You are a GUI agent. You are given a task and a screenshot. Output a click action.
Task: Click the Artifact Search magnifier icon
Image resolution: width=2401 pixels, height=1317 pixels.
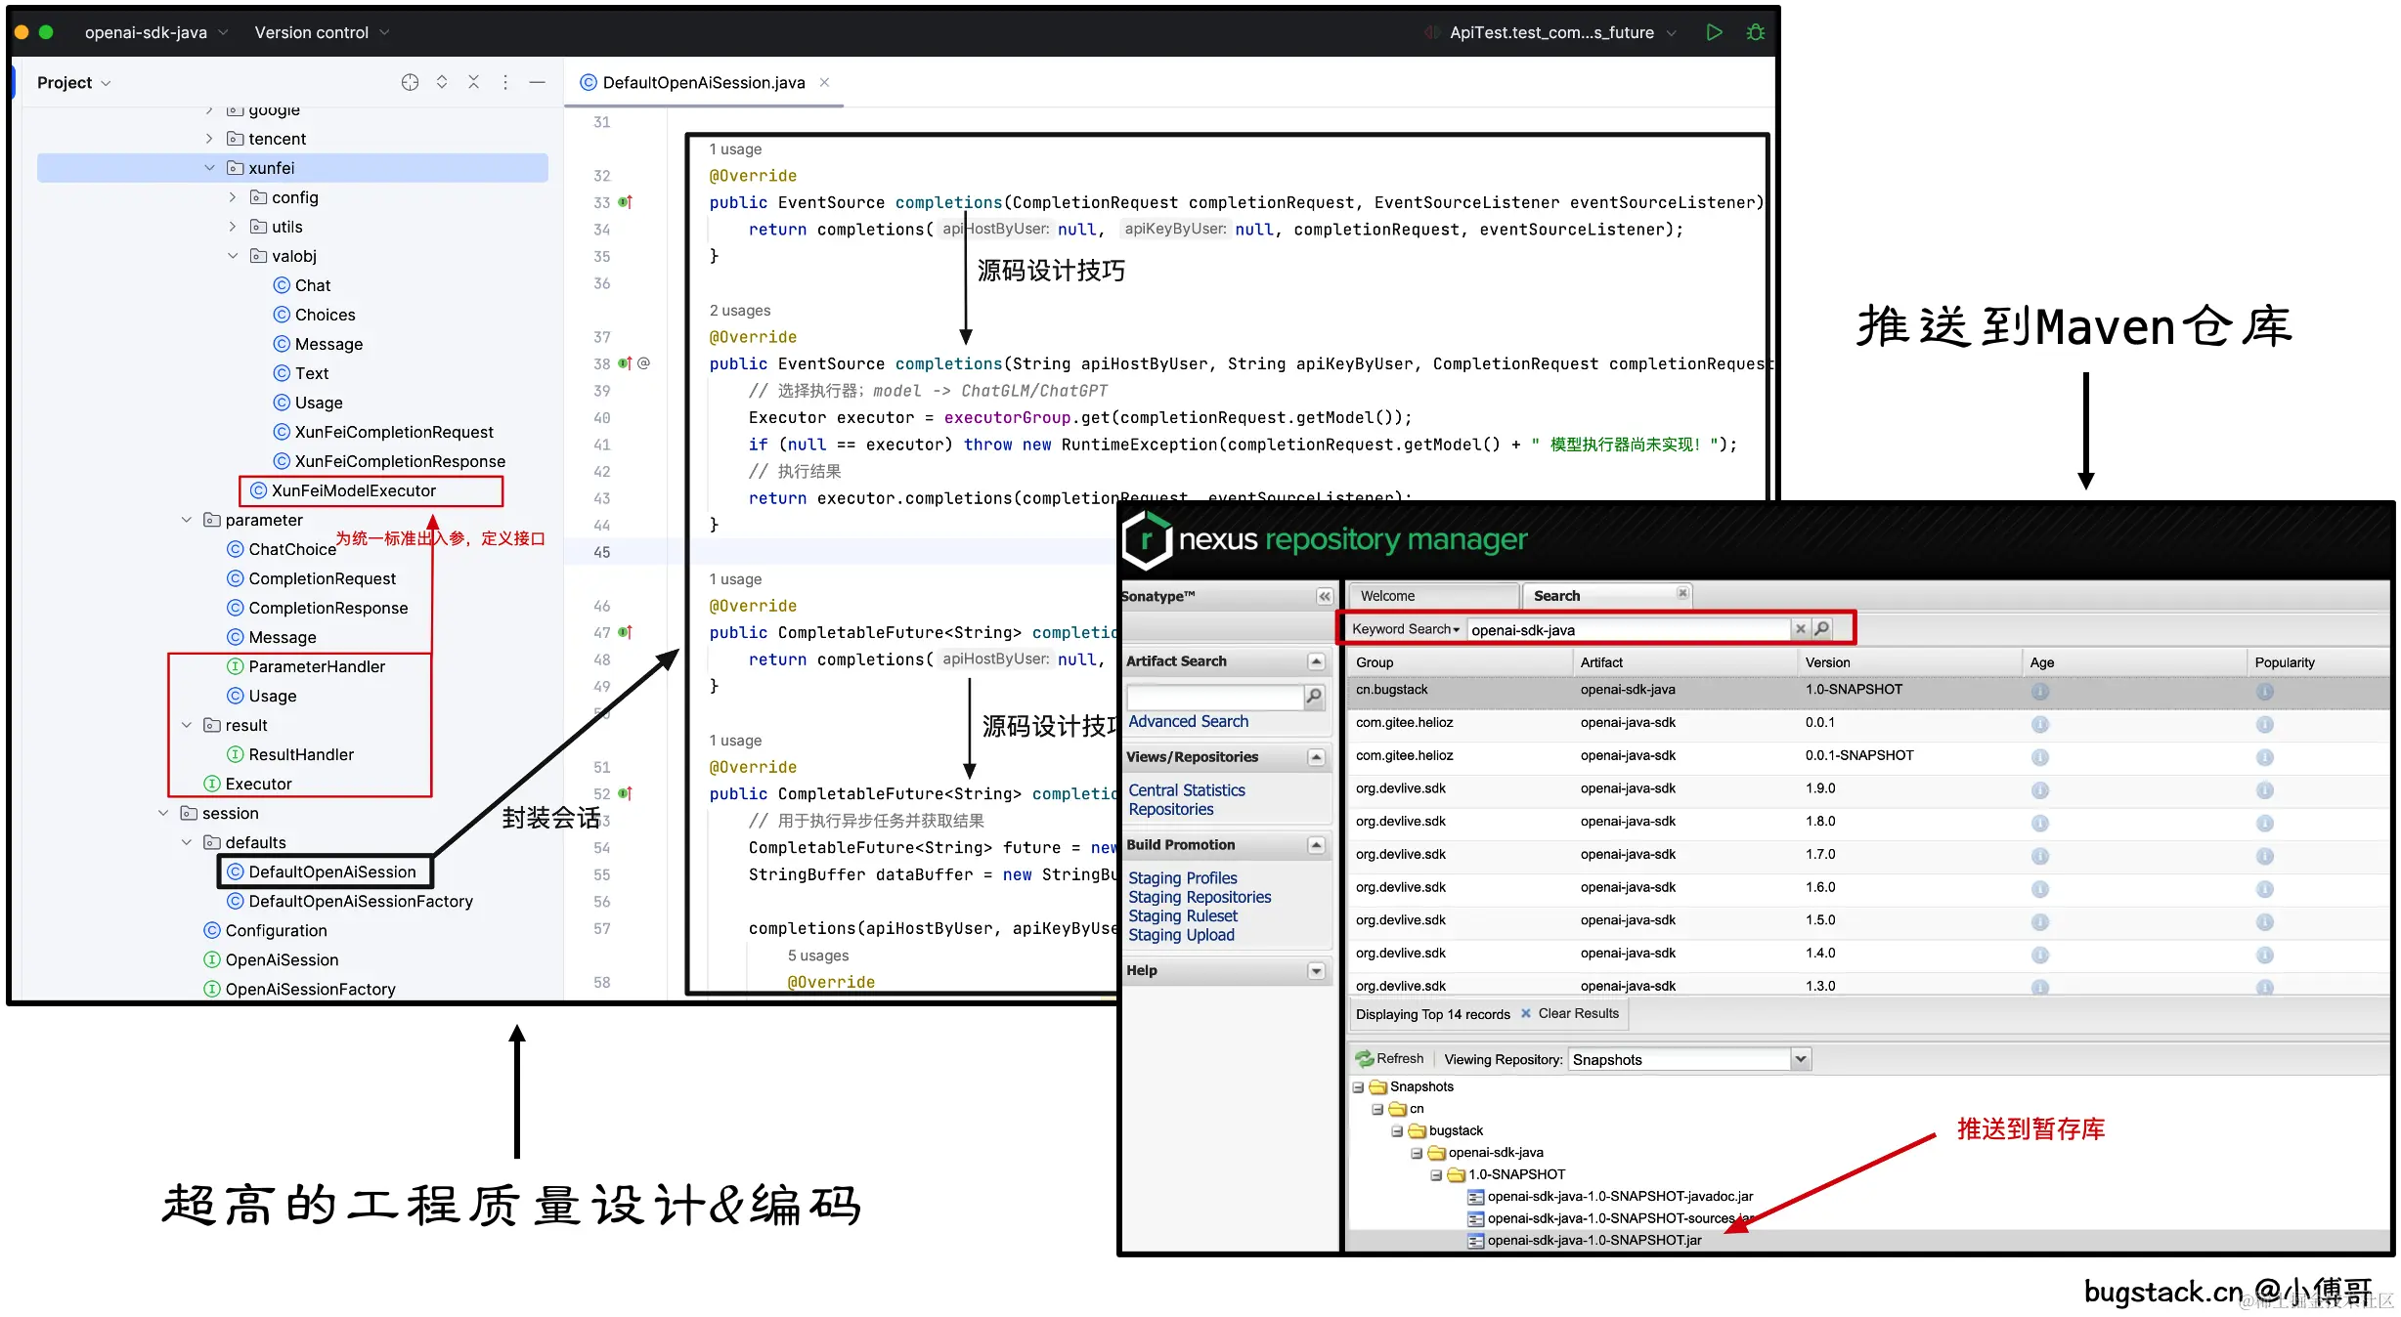pos(1314,696)
